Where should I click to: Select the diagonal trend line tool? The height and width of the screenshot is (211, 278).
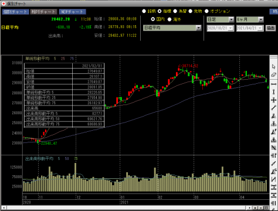[x=273, y=108]
